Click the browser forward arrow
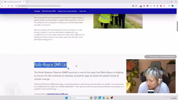The height and width of the screenshot is (100, 178). tap(6, 6)
